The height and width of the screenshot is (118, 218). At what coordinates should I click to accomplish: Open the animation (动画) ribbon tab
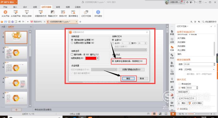(x=35, y=7)
